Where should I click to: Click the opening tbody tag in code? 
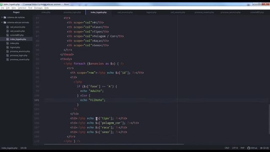pyautogui.click(x=66, y=59)
